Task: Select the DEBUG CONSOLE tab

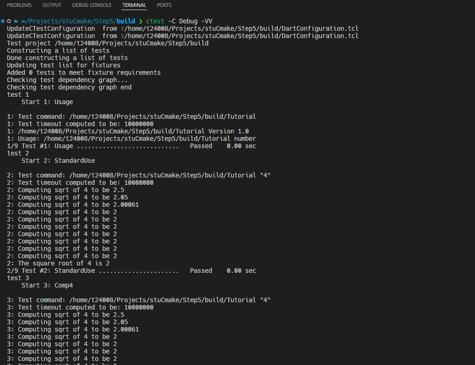Action: point(92,5)
